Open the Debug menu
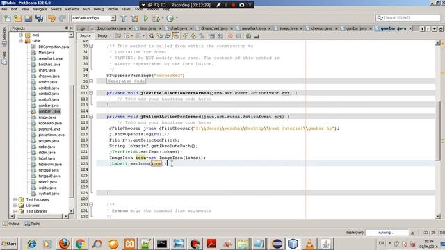445x250 pixels. click(99, 9)
